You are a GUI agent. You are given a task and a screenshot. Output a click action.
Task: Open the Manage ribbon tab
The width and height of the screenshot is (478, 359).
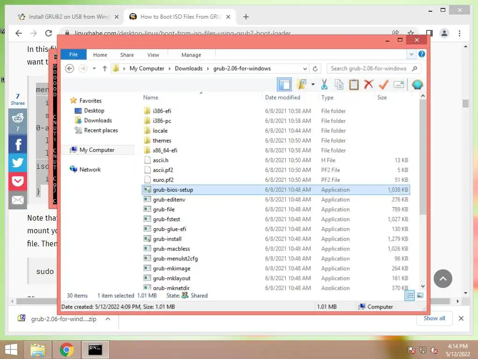[x=191, y=55]
